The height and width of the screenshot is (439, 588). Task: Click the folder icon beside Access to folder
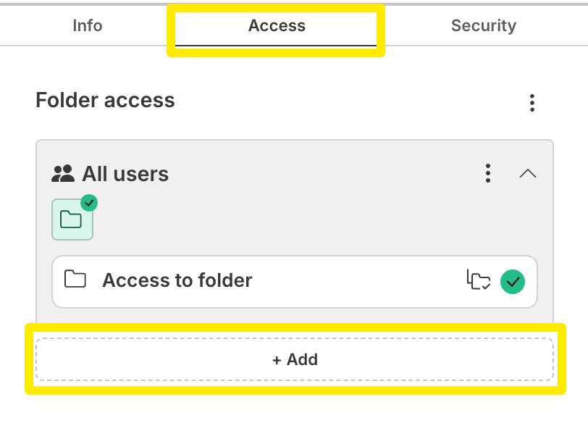75,280
